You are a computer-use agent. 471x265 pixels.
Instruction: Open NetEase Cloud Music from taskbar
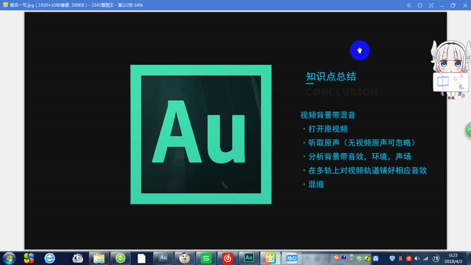click(x=227, y=258)
